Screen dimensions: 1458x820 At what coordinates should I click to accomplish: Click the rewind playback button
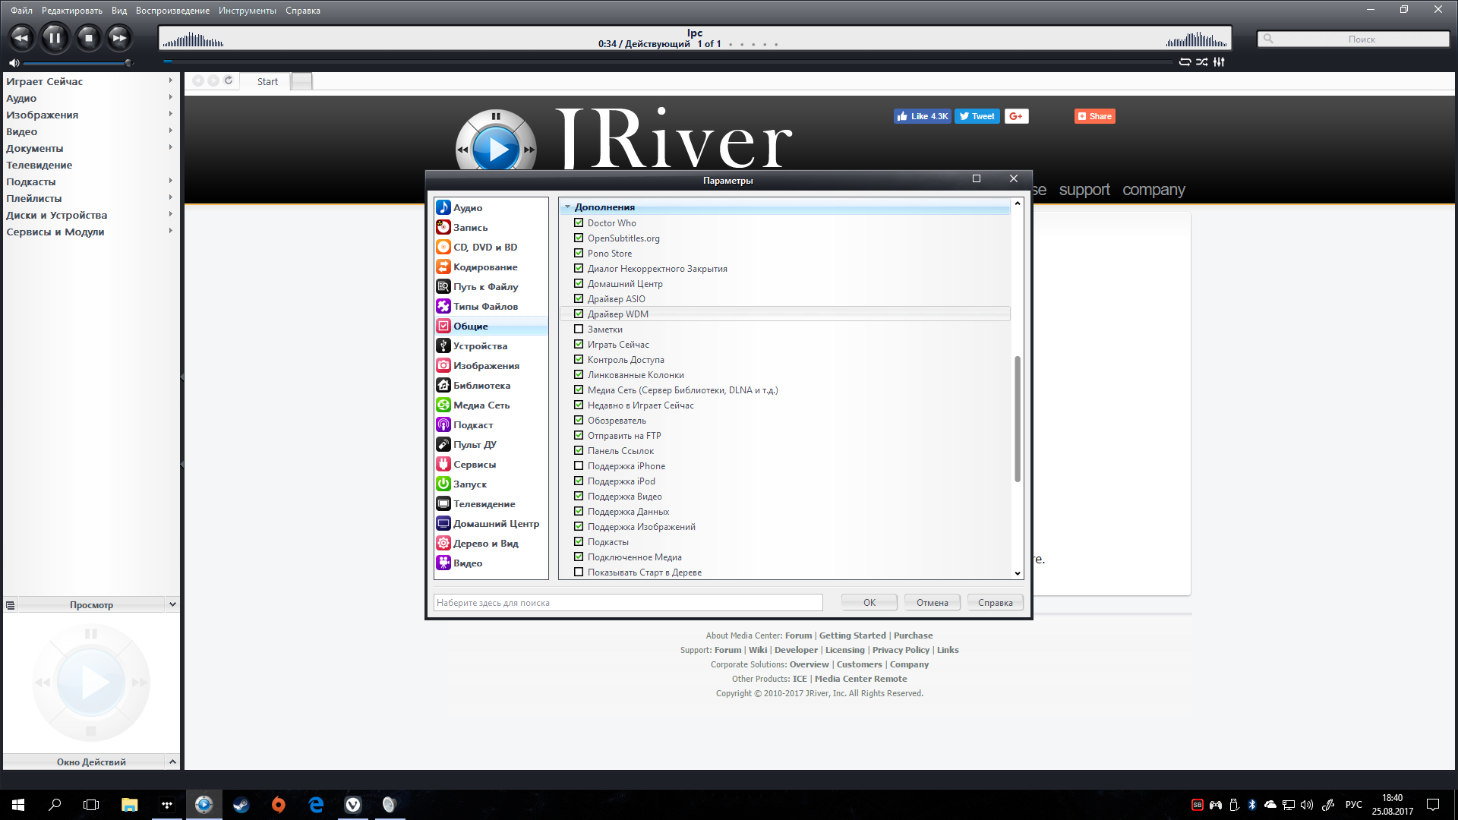pos(21,37)
